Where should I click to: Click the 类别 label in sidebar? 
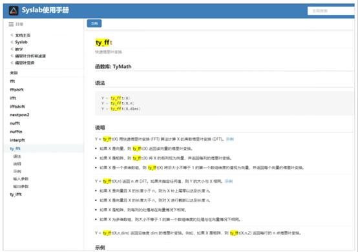[x=14, y=73]
